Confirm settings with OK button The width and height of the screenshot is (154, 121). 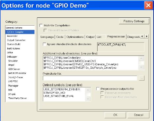pyautogui.click(x=115, y=115)
